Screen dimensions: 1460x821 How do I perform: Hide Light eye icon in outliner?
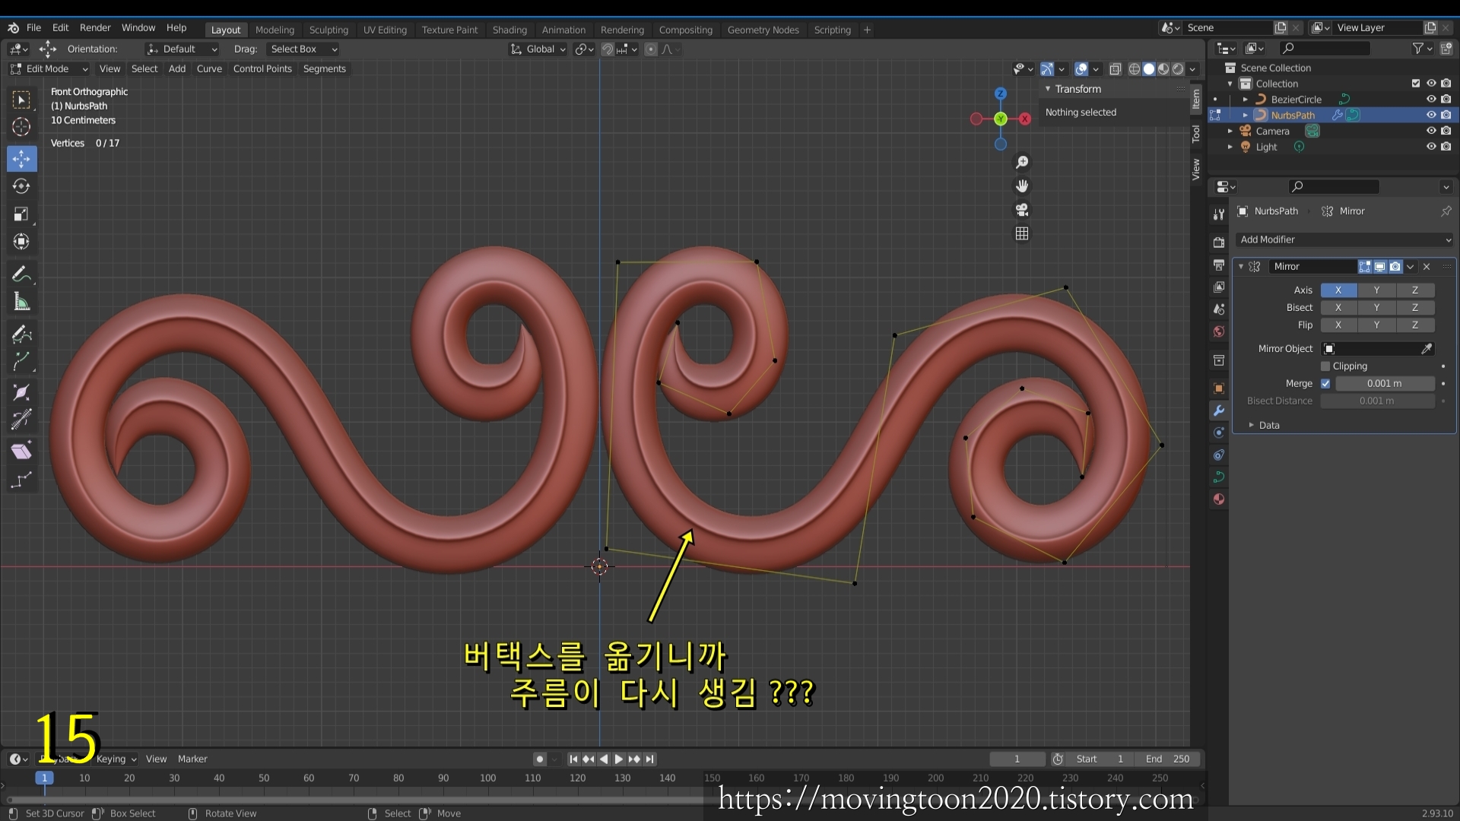pos(1431,147)
